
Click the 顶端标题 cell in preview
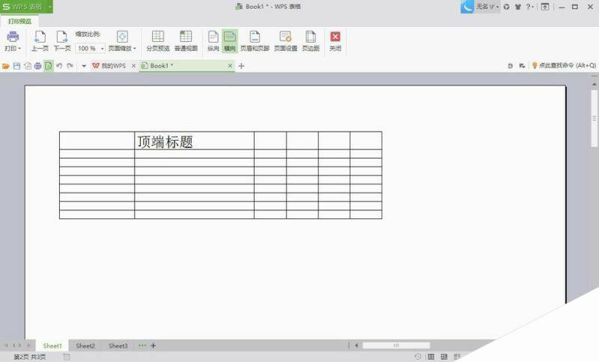[194, 141]
